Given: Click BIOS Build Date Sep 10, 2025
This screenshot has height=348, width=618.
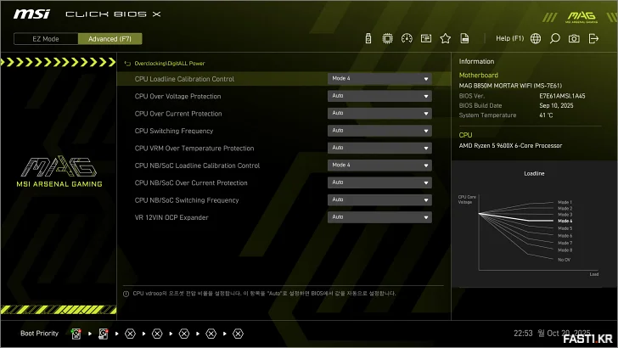Looking at the screenshot, I should coord(556,105).
